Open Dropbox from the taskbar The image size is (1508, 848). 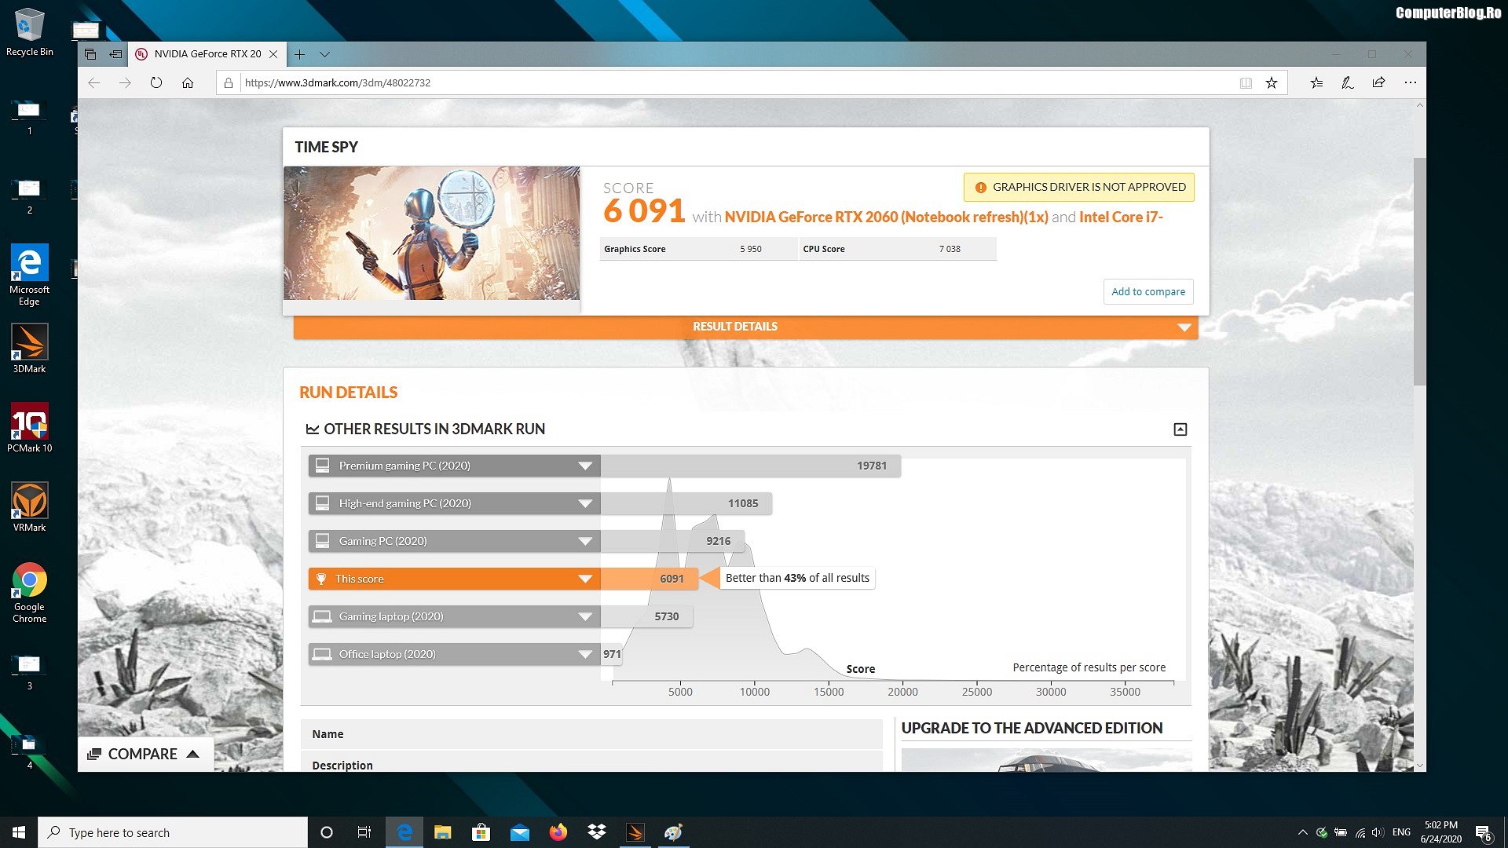point(597,832)
